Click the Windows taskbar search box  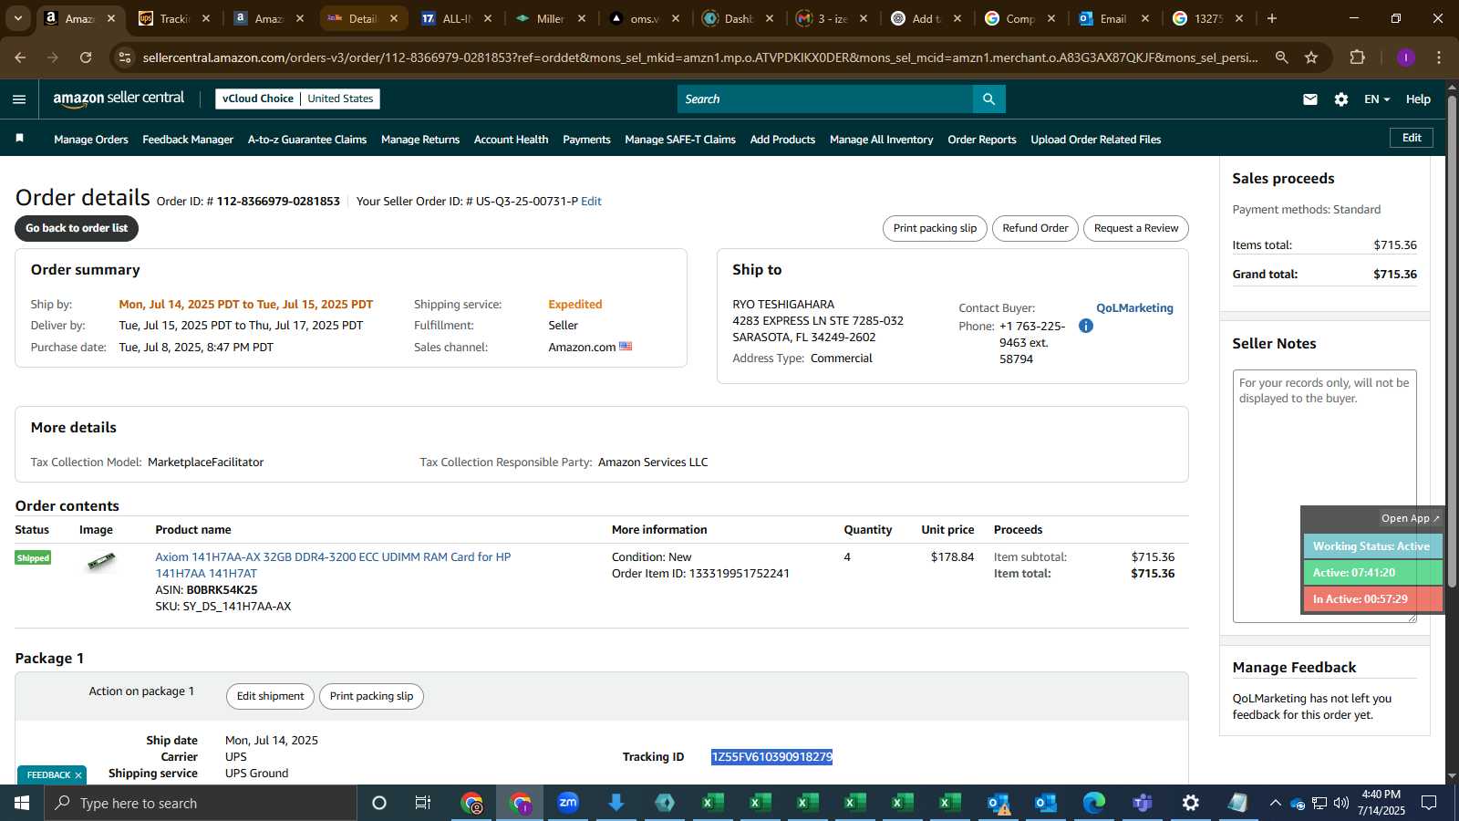click(x=201, y=803)
